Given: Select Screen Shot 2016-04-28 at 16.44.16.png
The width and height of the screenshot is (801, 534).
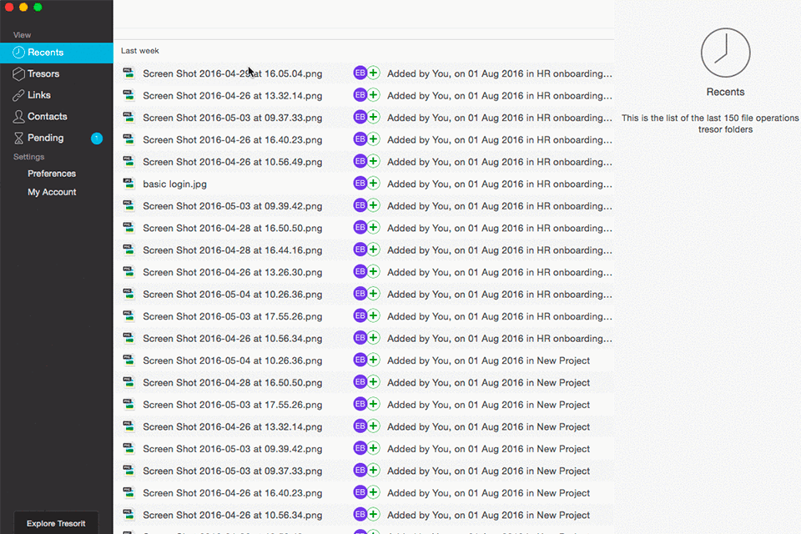Looking at the screenshot, I should 233,250.
